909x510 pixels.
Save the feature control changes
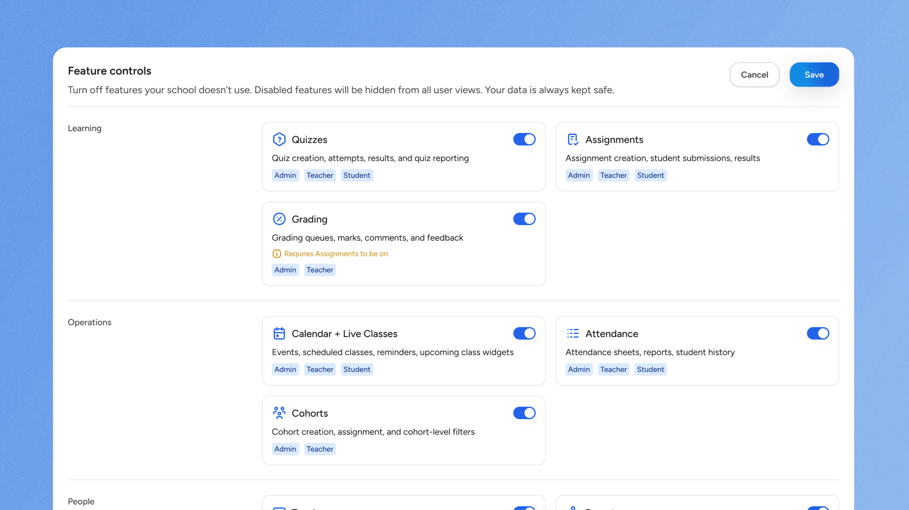814,75
